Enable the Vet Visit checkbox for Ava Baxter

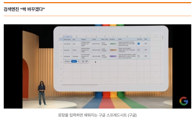(138, 56)
